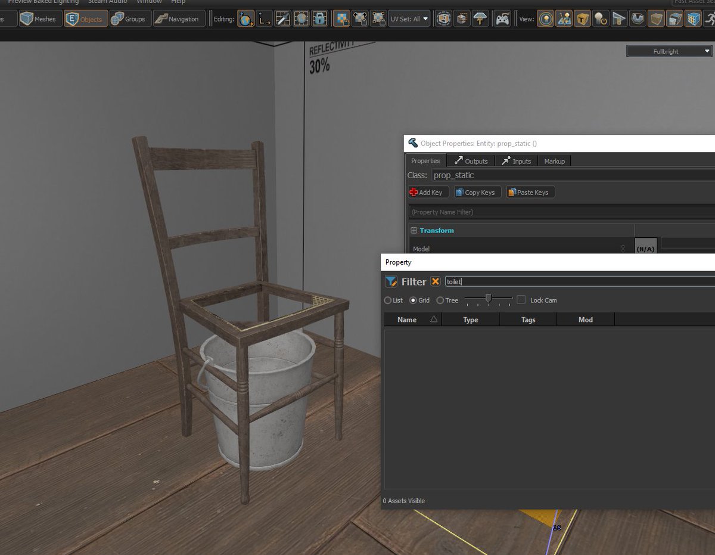Image resolution: width=715 pixels, height=555 pixels.
Task: Click the tool materials view toggle
Action: [x=582, y=18]
